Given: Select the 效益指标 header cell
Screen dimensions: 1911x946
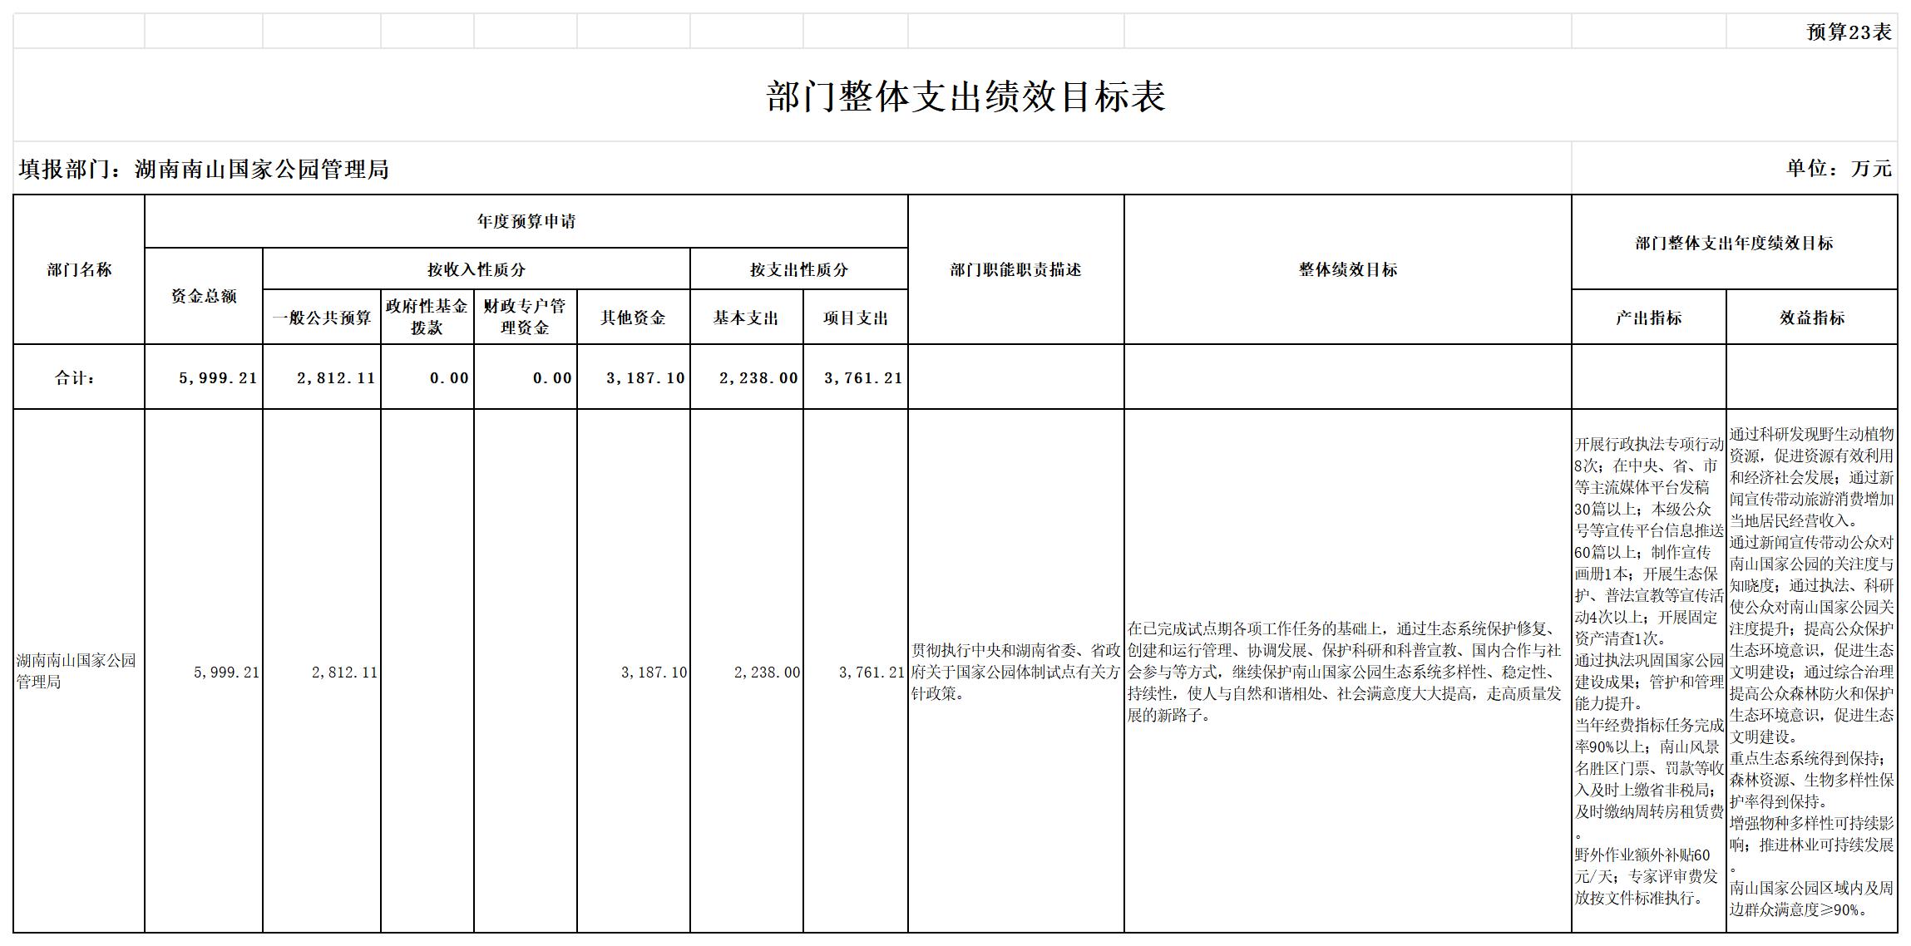Looking at the screenshot, I should click(x=1811, y=318).
